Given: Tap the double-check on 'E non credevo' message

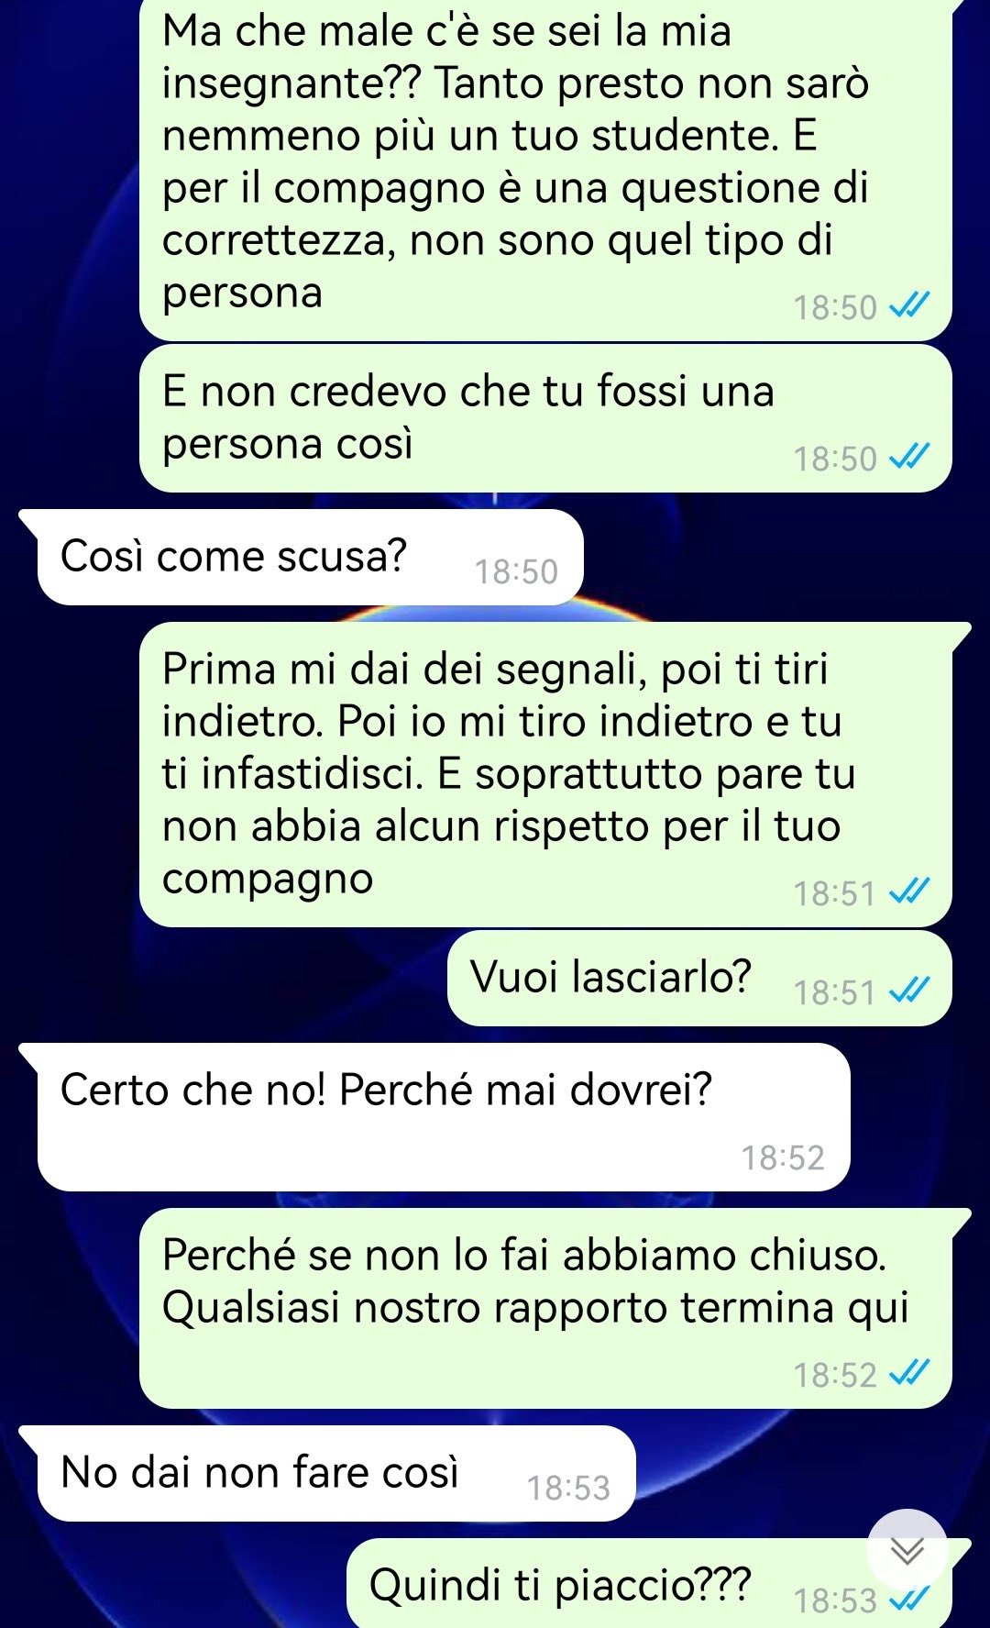Looking at the screenshot, I should pos(911,456).
